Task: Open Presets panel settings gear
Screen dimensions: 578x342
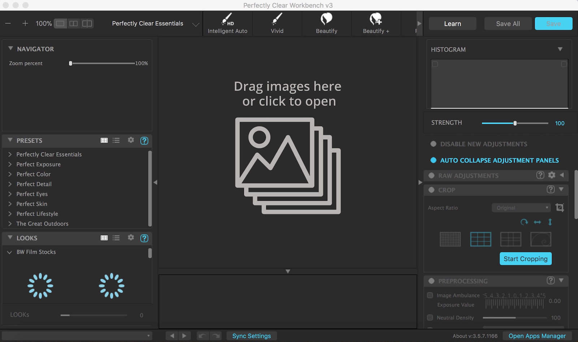Action: [131, 140]
